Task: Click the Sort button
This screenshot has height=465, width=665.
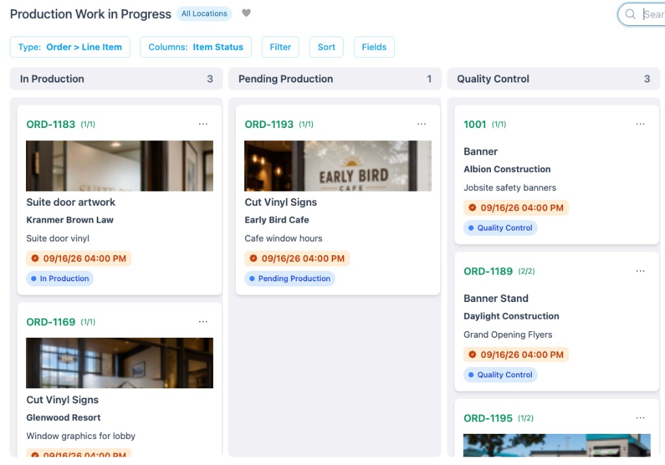Action: tap(326, 47)
